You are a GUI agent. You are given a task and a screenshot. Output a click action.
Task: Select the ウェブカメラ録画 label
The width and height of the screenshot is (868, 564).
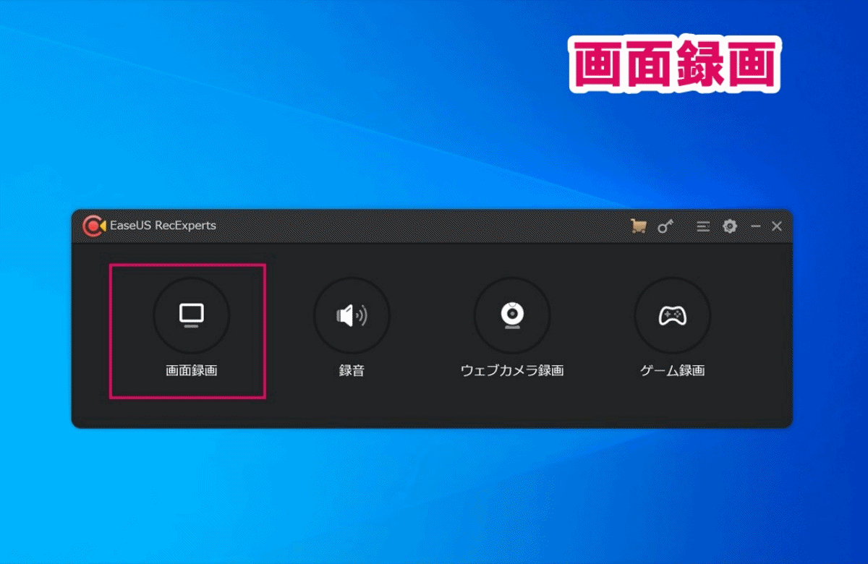click(x=512, y=371)
